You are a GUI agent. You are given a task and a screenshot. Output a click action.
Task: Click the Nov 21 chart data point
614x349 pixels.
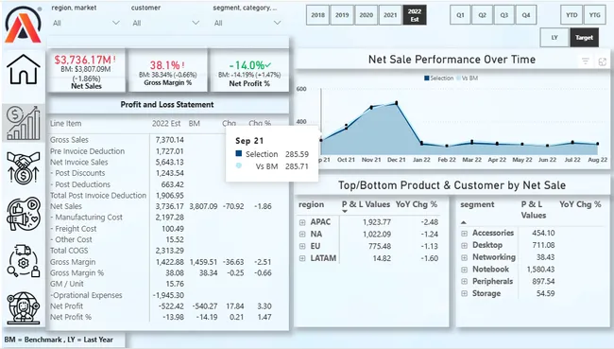coord(371,107)
